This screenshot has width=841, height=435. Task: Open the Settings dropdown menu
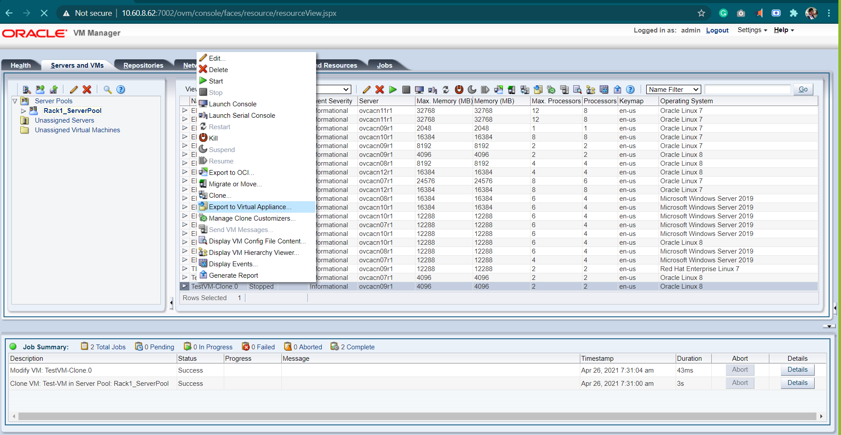click(x=752, y=30)
